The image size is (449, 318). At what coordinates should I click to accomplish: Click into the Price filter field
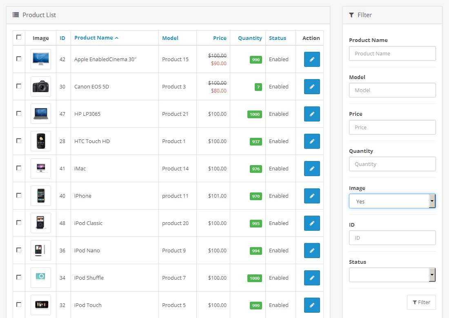pos(392,127)
